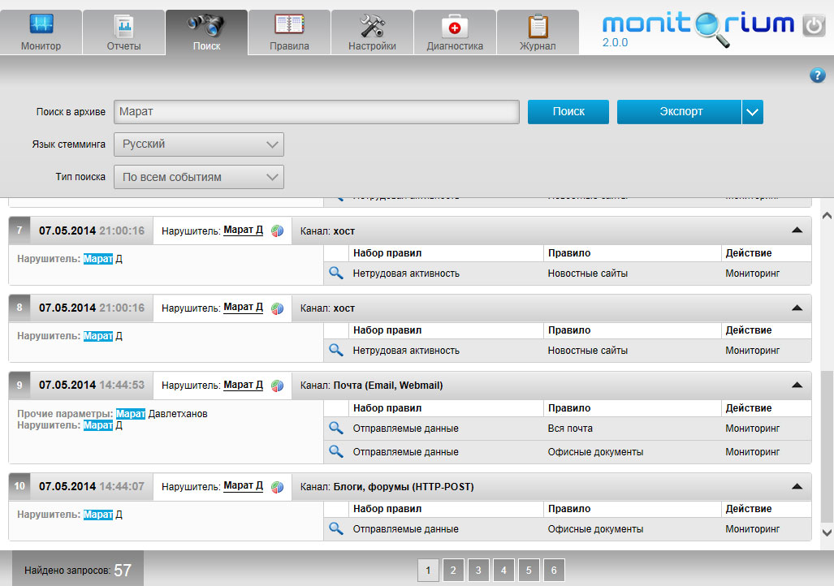Open the Диагностика tab
Viewport: 834px width, 586px height.
455,32
